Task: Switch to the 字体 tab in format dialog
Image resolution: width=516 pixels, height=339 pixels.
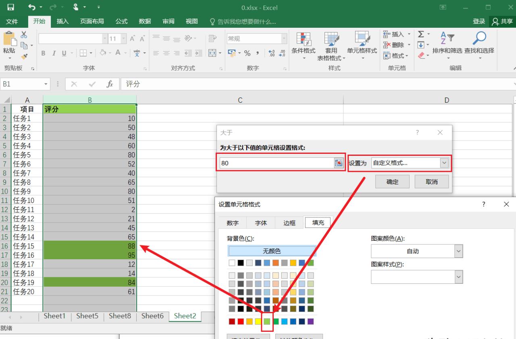Action: [261, 223]
